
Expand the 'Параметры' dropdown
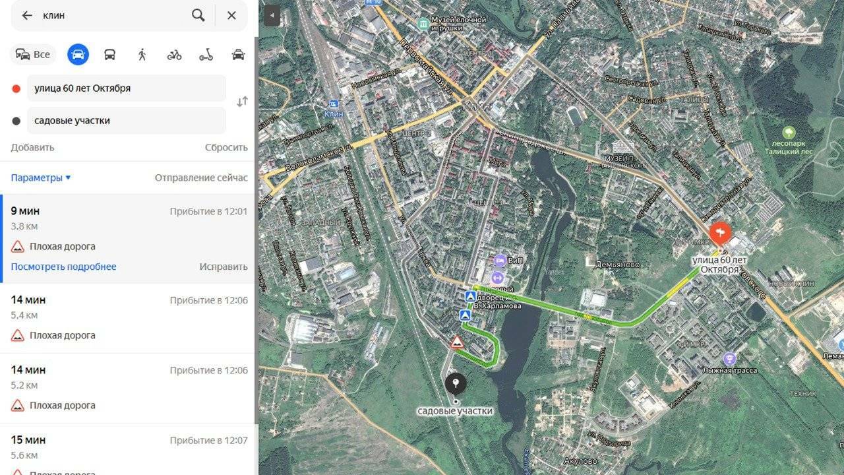tap(41, 177)
